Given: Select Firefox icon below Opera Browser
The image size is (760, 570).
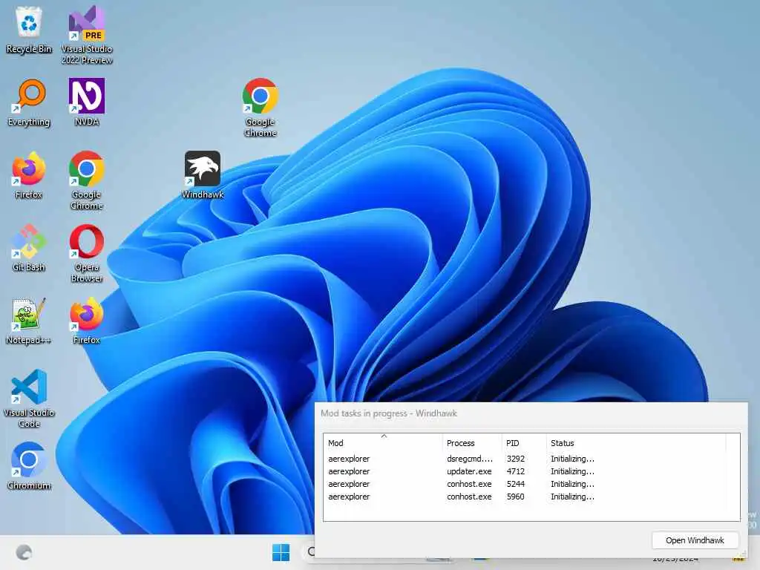Looking at the screenshot, I should tap(87, 321).
